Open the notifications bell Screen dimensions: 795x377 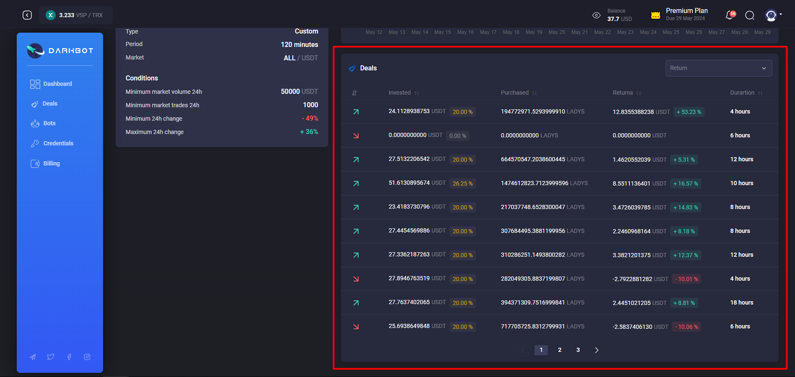[x=730, y=15]
